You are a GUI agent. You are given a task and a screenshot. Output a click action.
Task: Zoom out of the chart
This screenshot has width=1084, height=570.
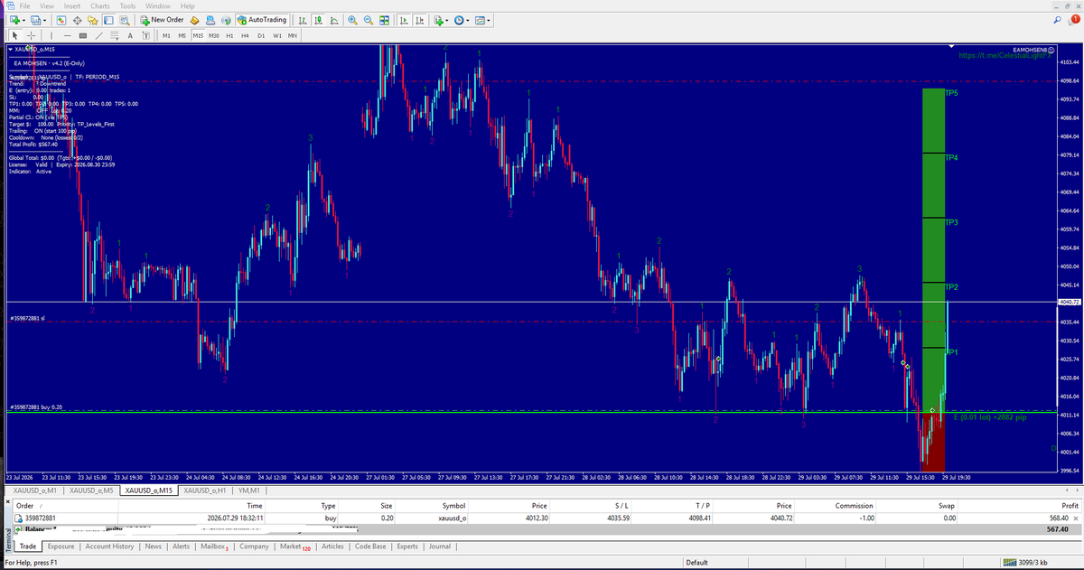click(369, 20)
